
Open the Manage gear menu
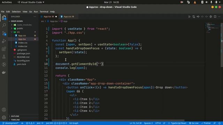tap(4, 117)
